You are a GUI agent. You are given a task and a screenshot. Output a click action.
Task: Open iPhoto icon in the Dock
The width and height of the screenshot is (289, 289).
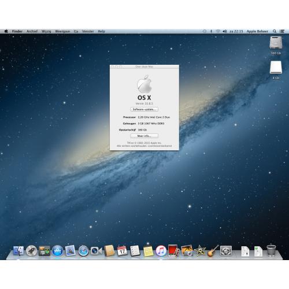tap(187, 251)
